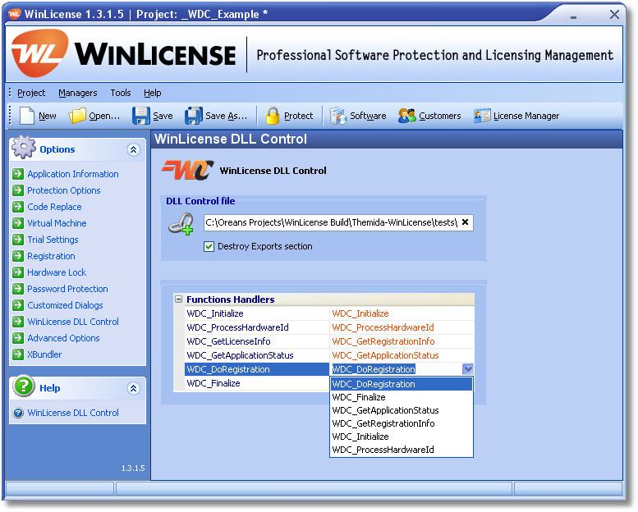Open the Project menu
The height and width of the screenshot is (512, 638).
(31, 93)
